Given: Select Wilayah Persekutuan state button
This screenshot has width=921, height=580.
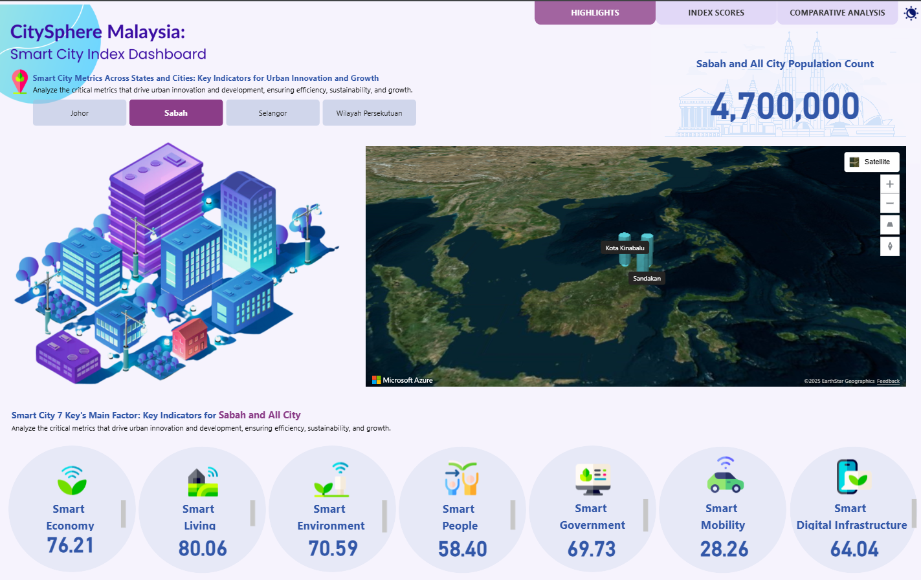Looking at the screenshot, I should 369,113.
